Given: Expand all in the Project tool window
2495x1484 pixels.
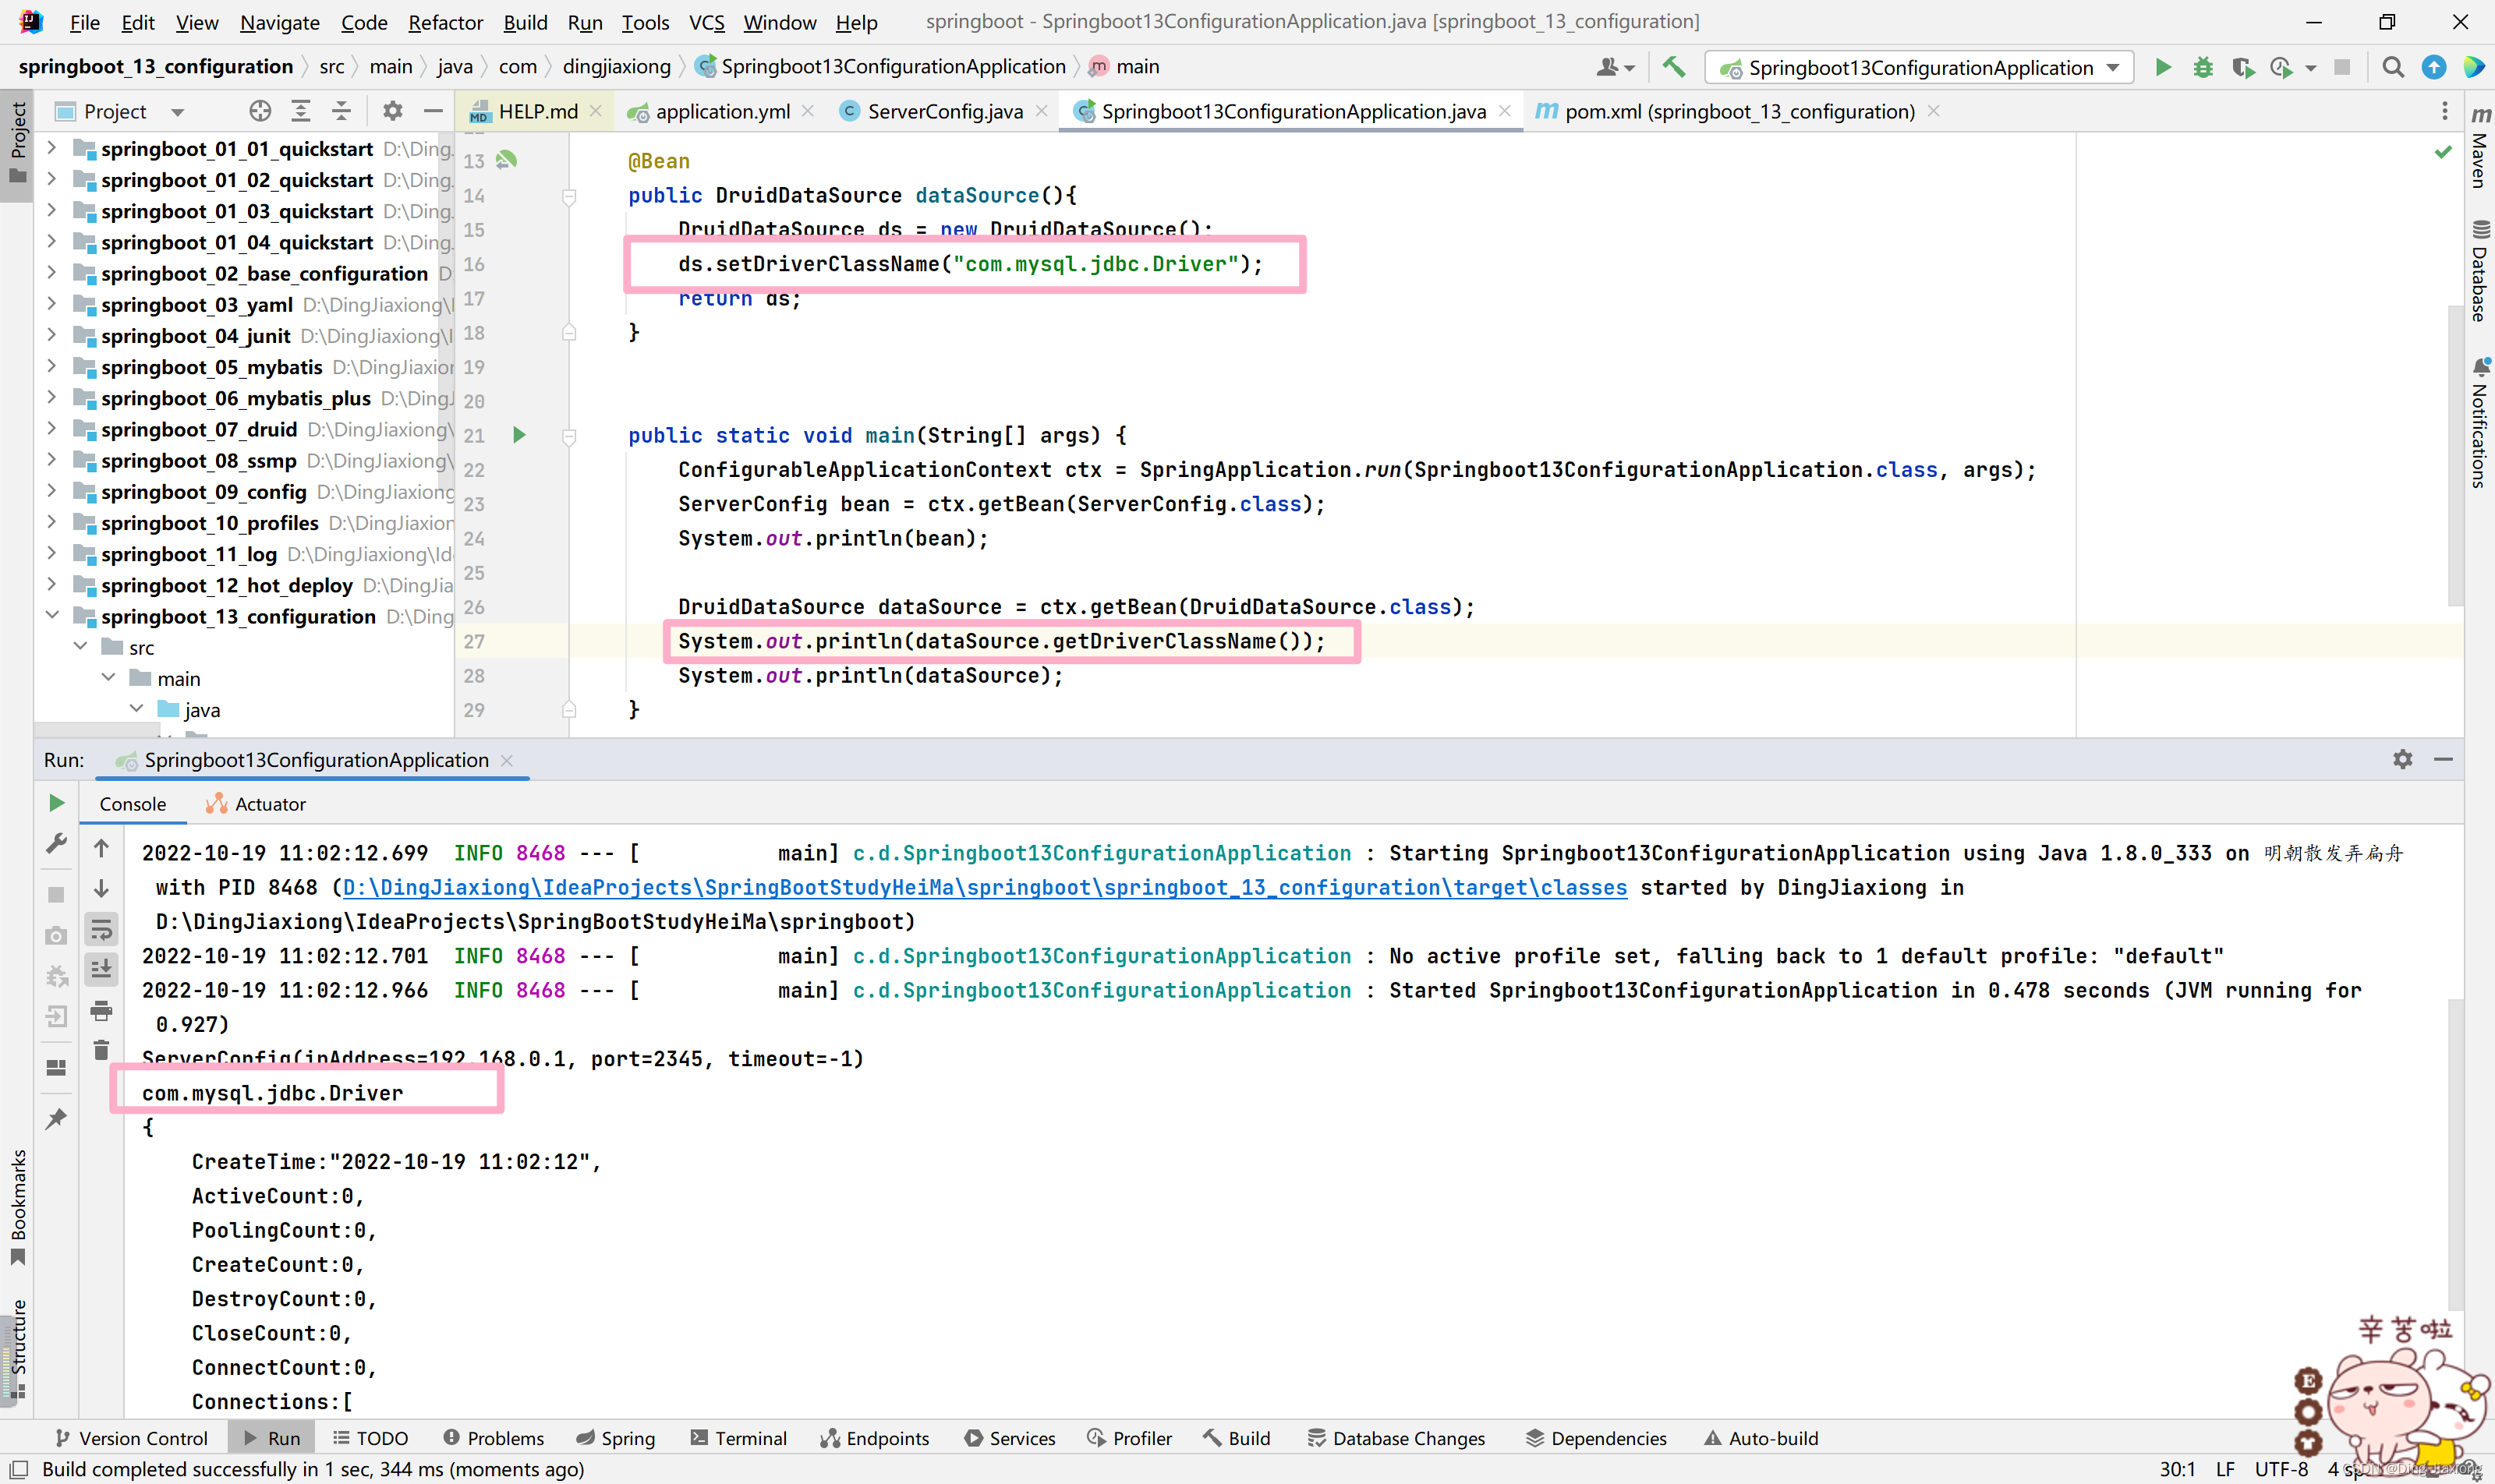Looking at the screenshot, I should point(300,111).
